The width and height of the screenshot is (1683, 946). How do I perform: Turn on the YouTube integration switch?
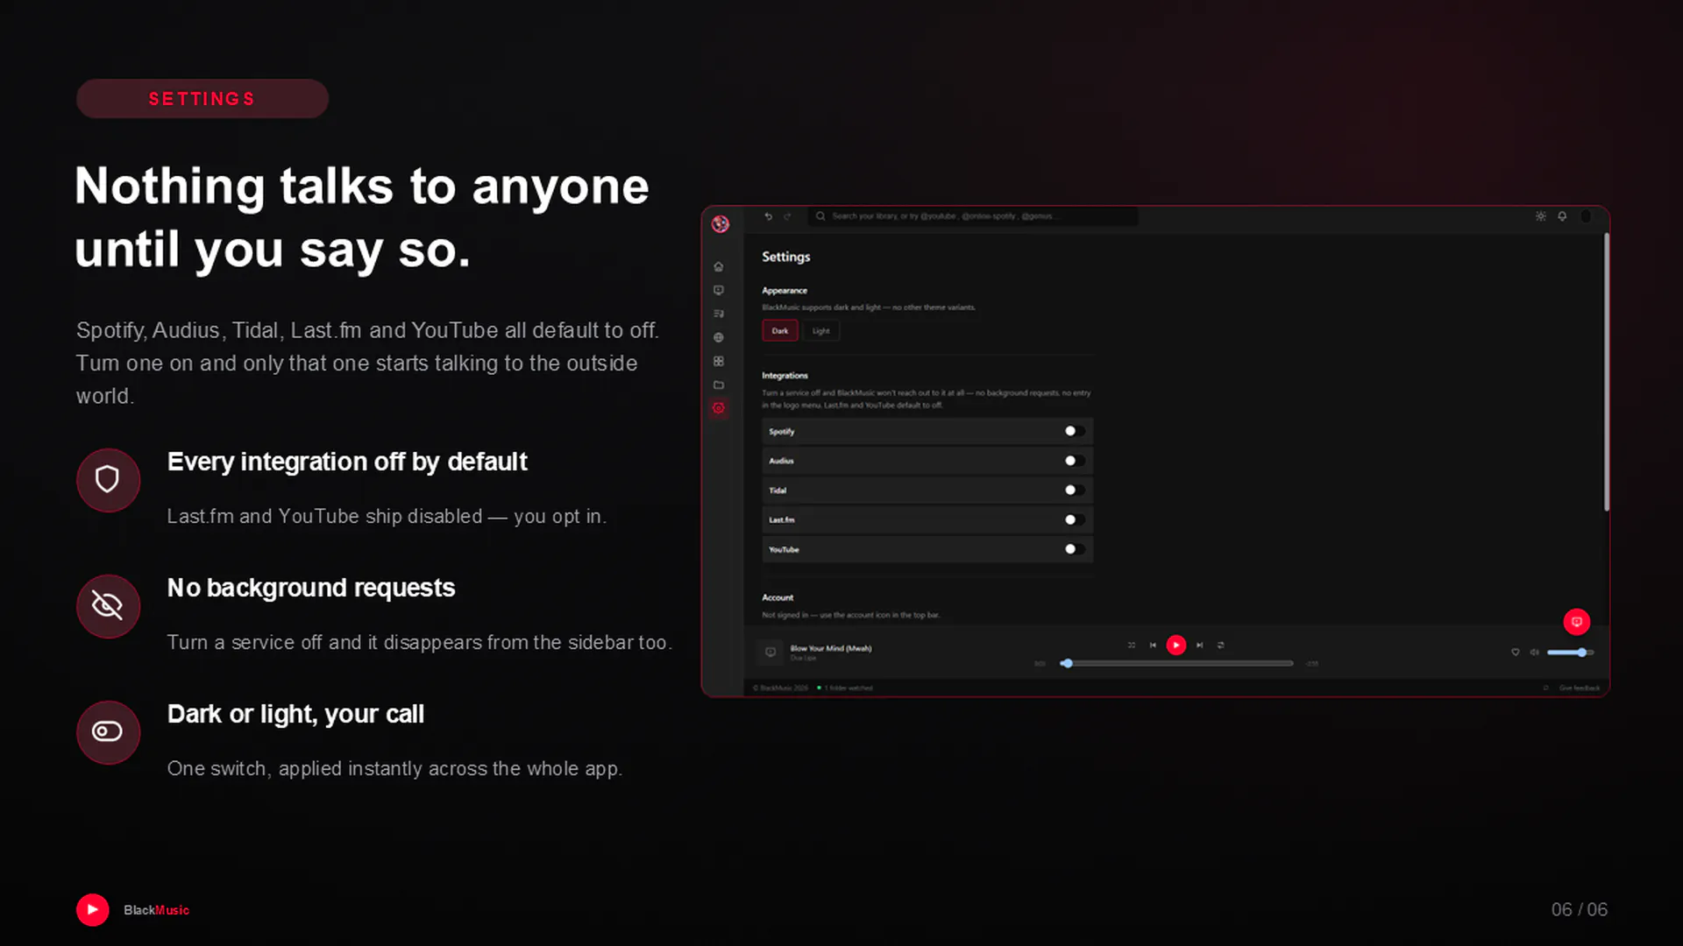pyautogui.click(x=1075, y=549)
